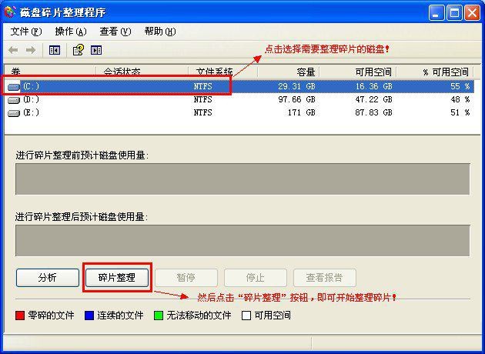The height and width of the screenshot is (354, 485).
Task: Click the 容量 column header
Action: click(286, 72)
